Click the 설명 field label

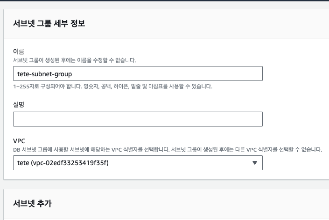(19, 104)
